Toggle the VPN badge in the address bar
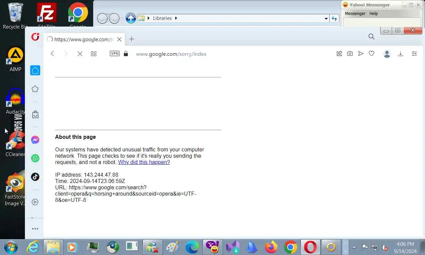Image resolution: width=425 pixels, height=255 pixels. click(x=115, y=53)
